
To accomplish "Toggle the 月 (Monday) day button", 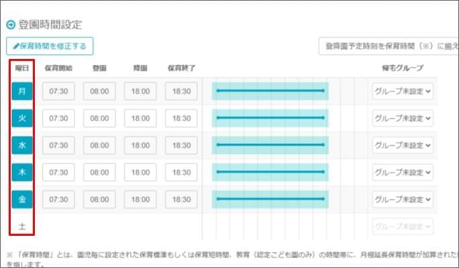I will tap(21, 91).
